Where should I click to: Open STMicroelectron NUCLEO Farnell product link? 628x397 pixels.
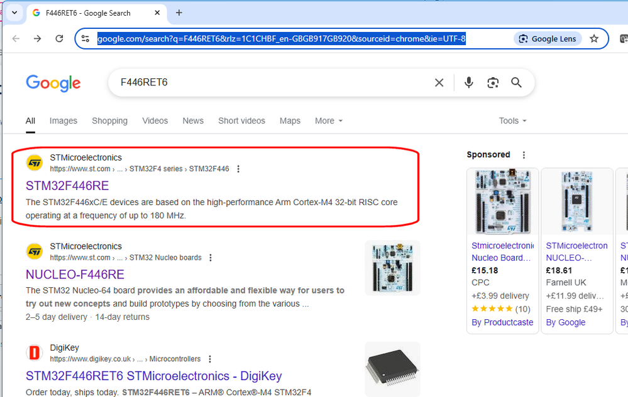click(576, 251)
